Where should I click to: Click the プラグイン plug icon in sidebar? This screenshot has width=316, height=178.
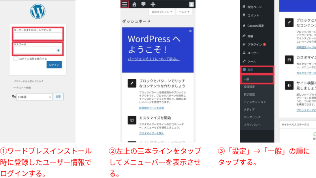(244, 44)
